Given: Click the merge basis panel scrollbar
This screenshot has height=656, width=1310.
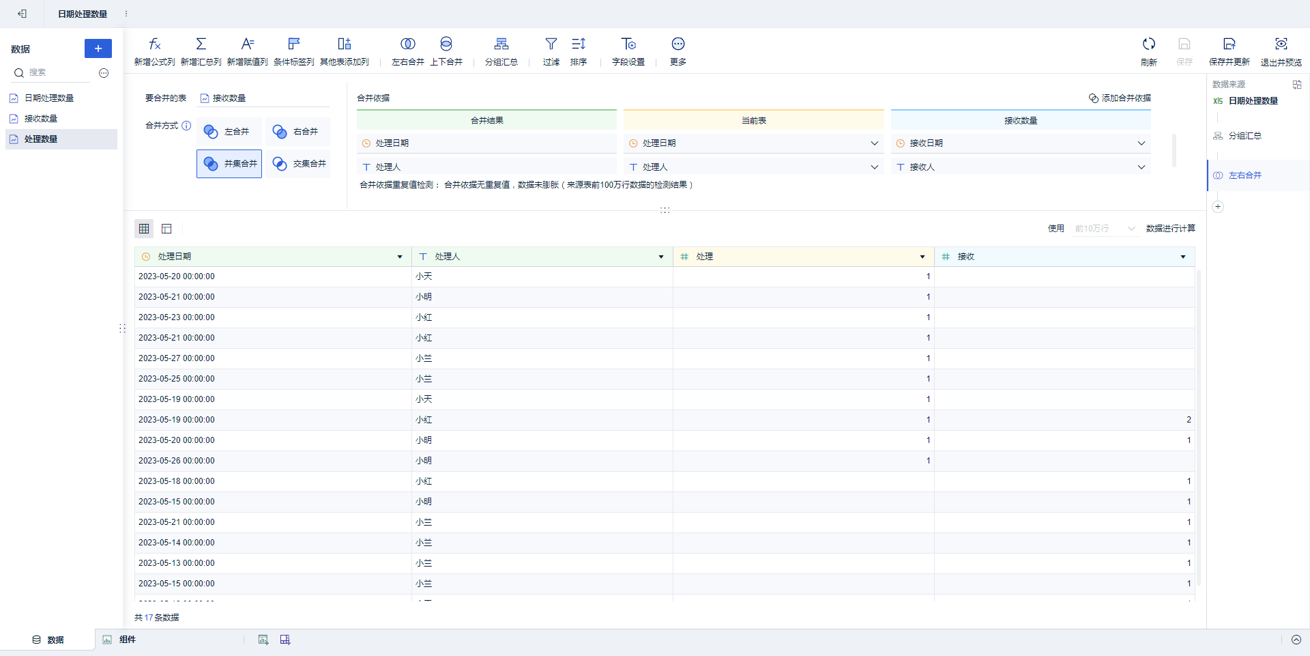Looking at the screenshot, I should click(1174, 149).
